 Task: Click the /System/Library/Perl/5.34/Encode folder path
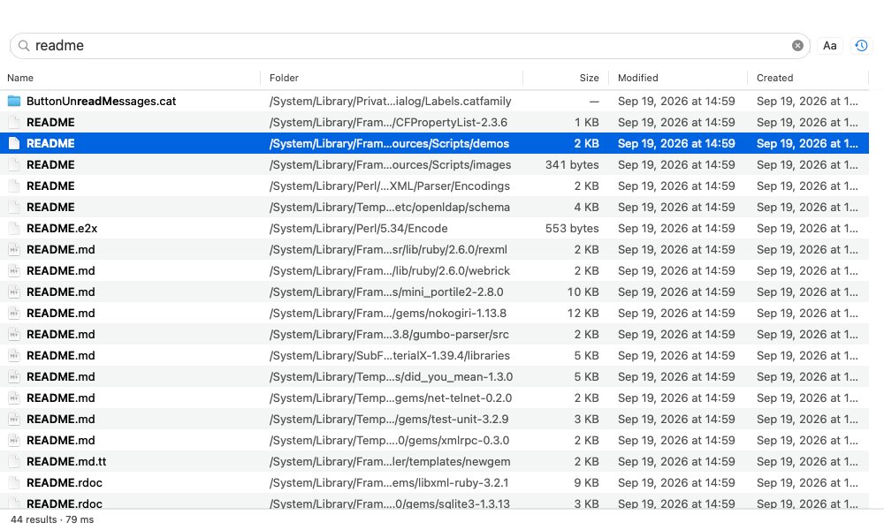point(359,229)
